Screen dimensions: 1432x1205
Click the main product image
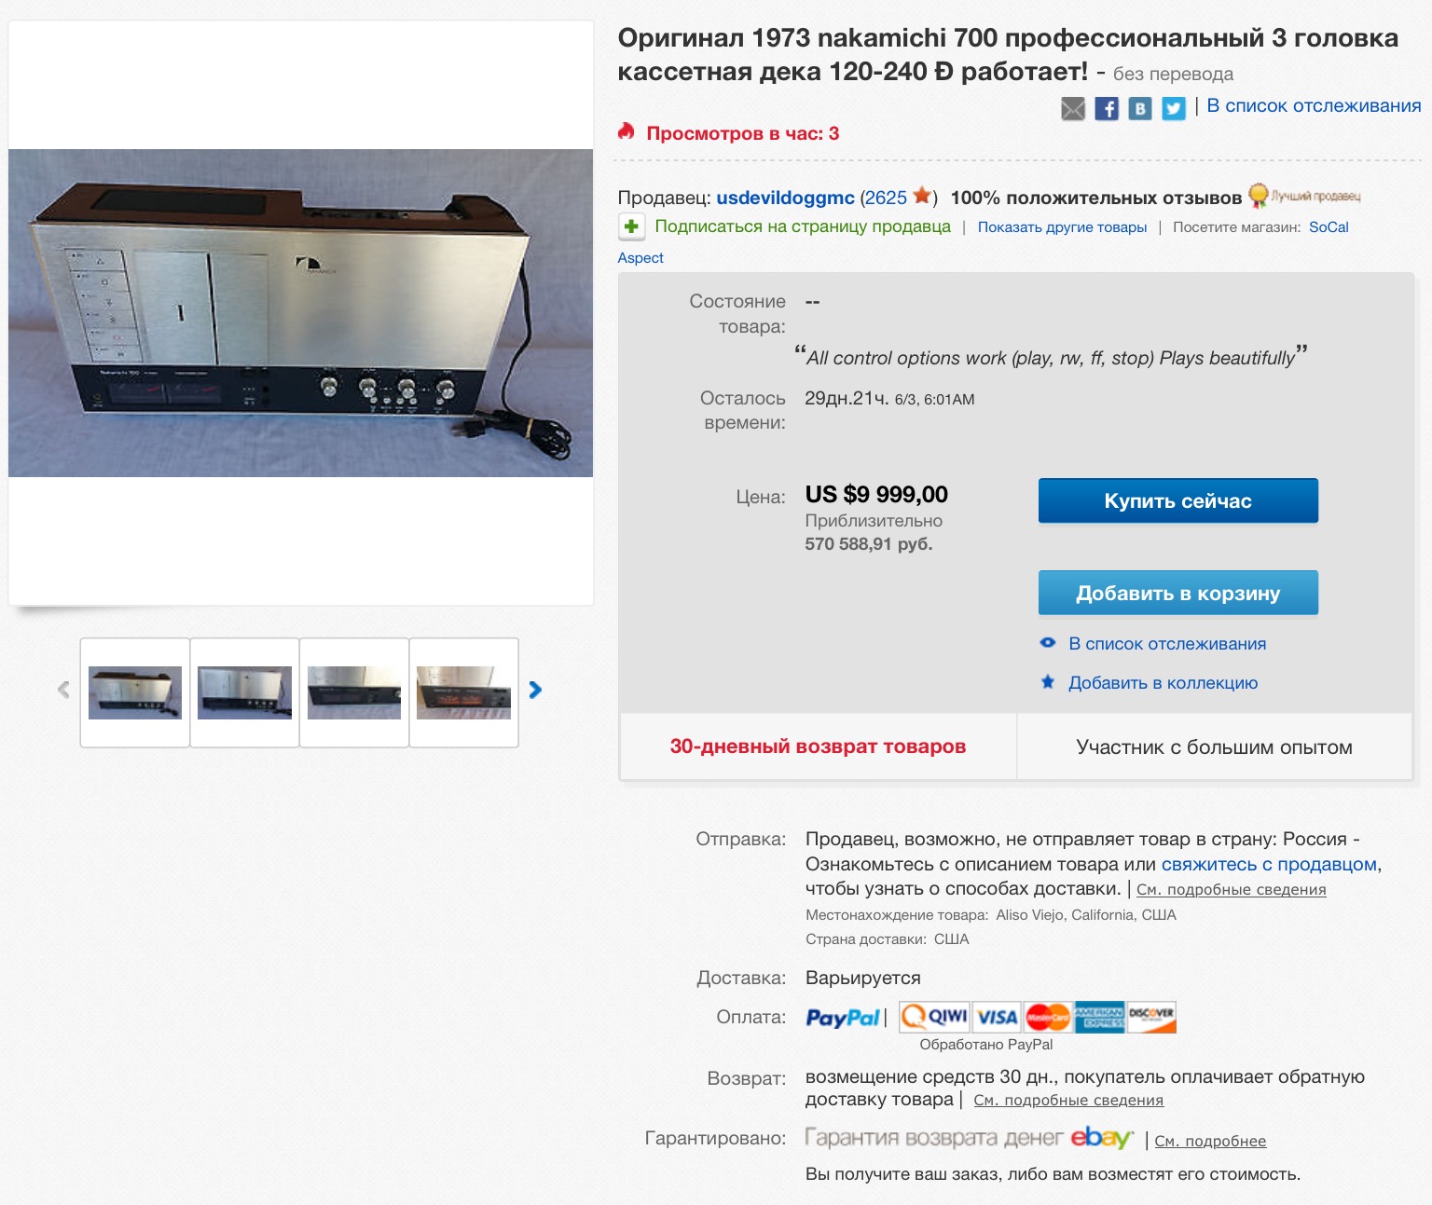tap(300, 313)
